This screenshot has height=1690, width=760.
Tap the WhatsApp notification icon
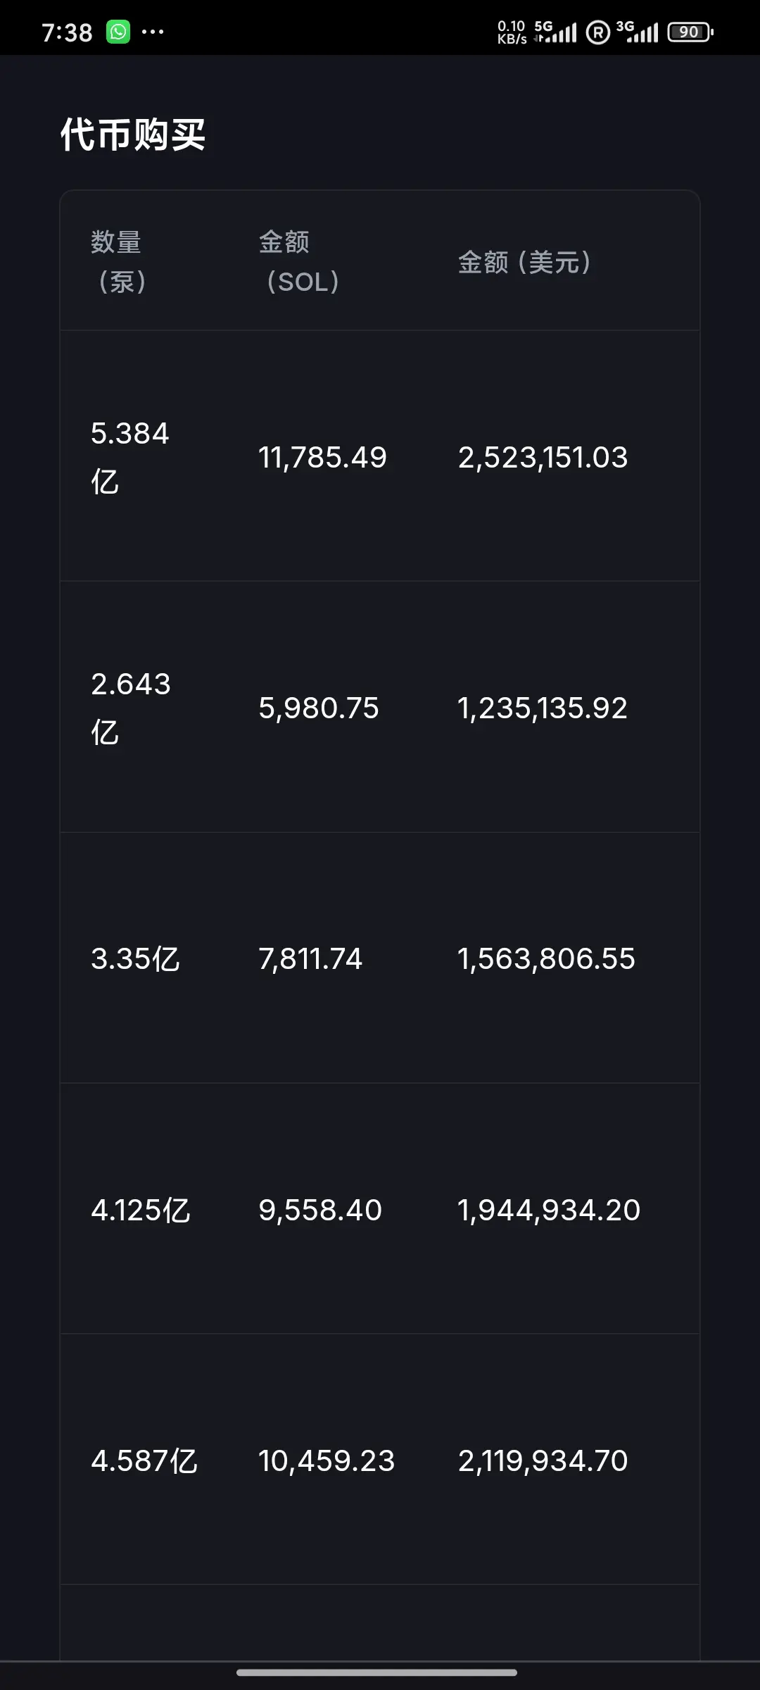(x=118, y=32)
